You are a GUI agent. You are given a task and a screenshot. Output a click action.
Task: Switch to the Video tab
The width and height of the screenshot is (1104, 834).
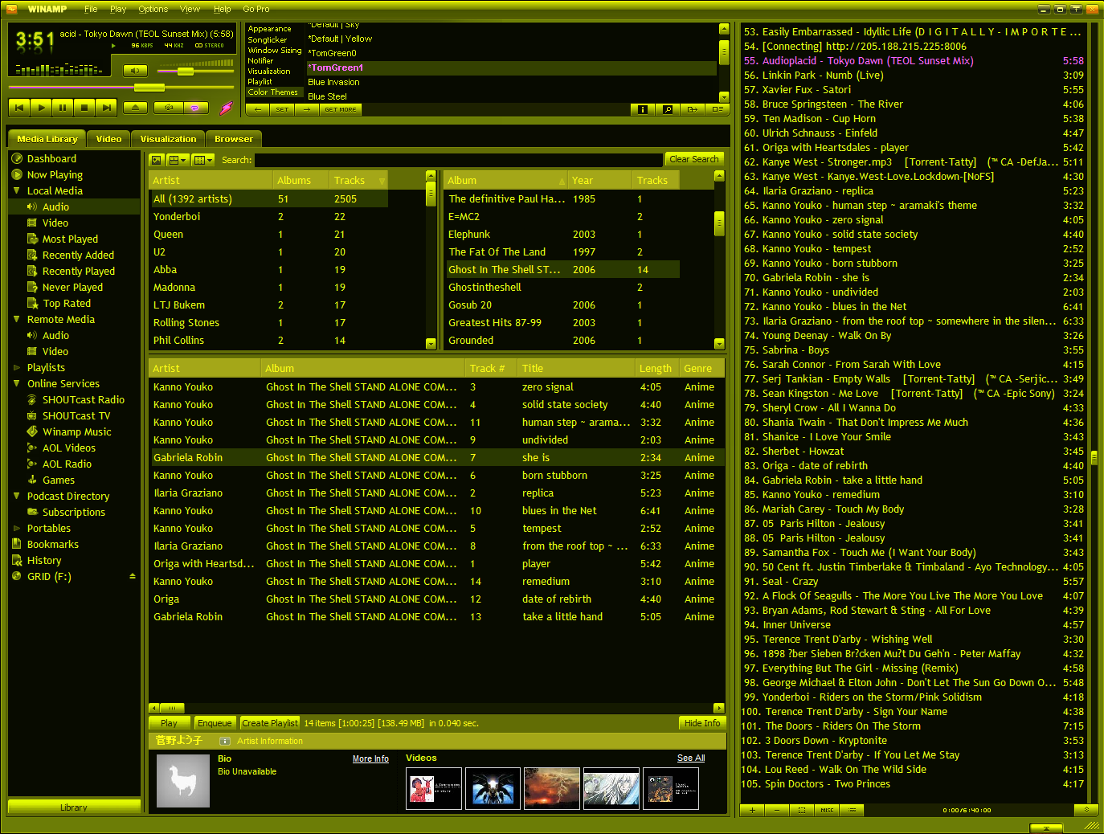(x=108, y=139)
